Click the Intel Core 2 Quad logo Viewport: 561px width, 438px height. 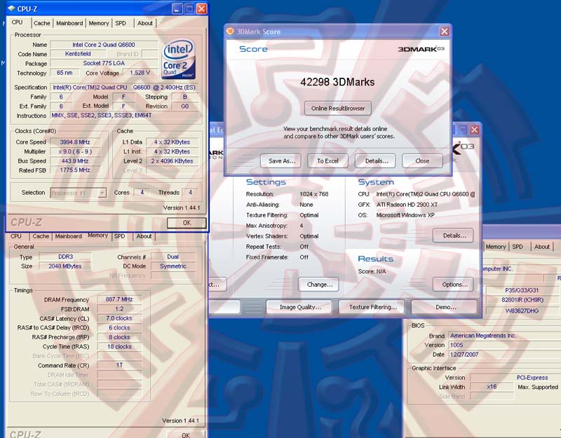[x=178, y=60]
